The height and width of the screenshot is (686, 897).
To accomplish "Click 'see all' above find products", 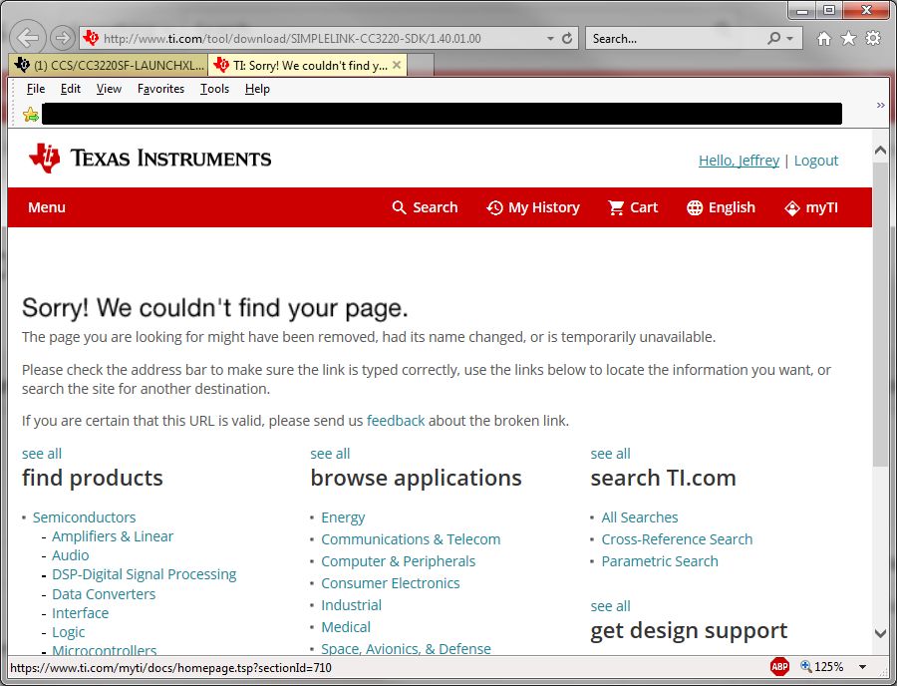I will point(42,454).
